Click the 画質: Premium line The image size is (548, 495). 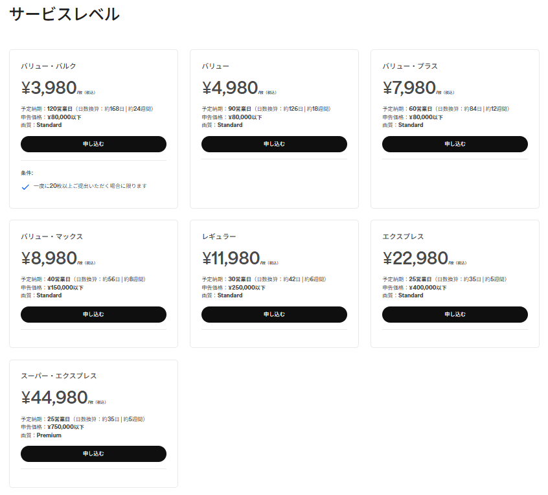coord(41,435)
